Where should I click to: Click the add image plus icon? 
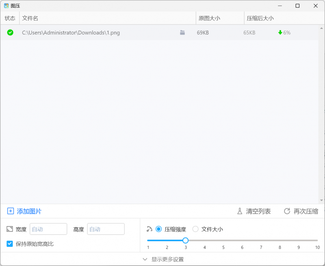tap(11, 212)
